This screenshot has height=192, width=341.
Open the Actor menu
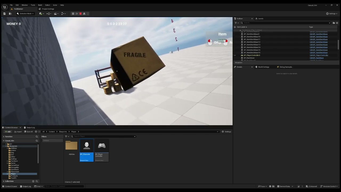(x=55, y=5)
